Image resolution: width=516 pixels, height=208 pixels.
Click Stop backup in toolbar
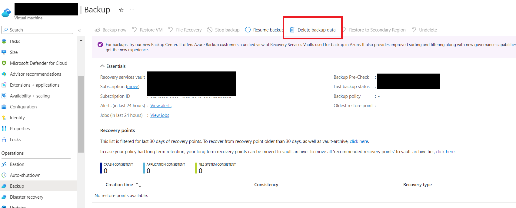[223, 30]
